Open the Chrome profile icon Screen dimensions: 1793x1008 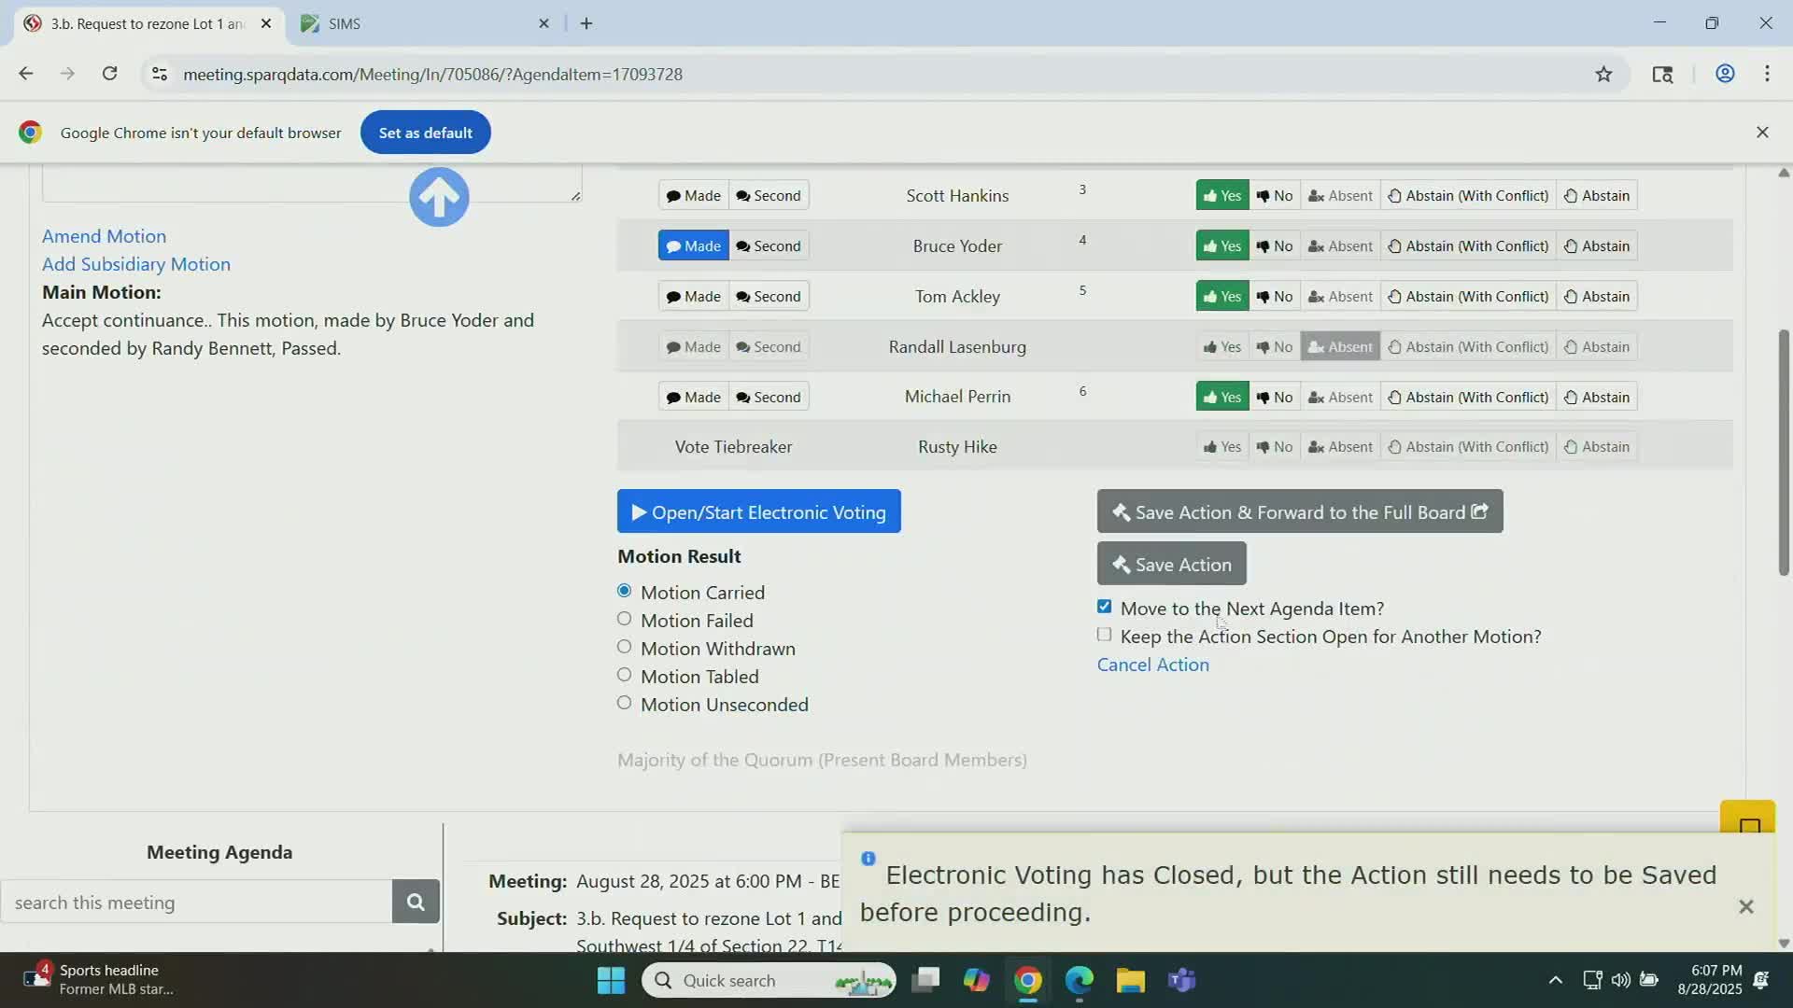[x=1725, y=74]
